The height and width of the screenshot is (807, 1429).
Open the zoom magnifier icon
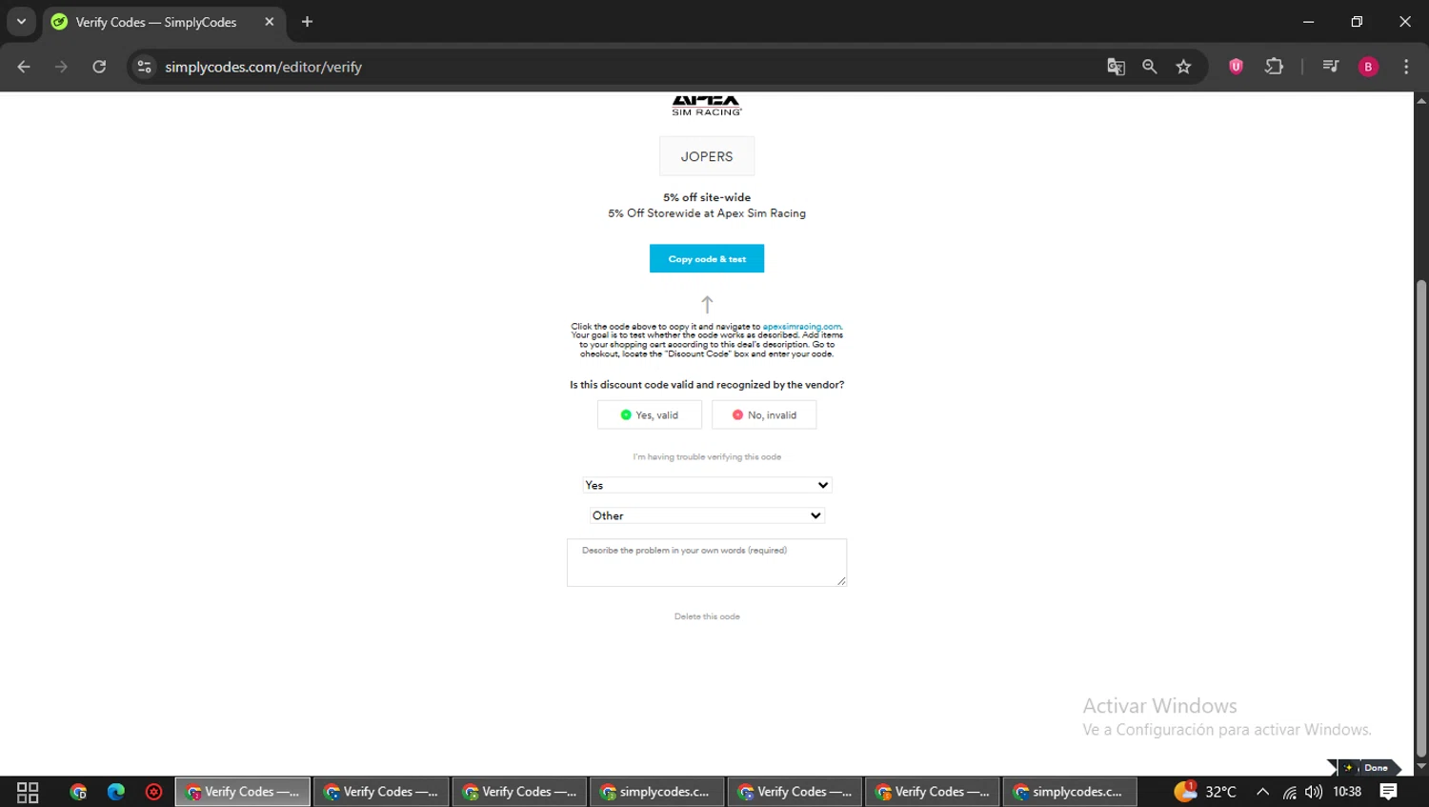pos(1150,67)
